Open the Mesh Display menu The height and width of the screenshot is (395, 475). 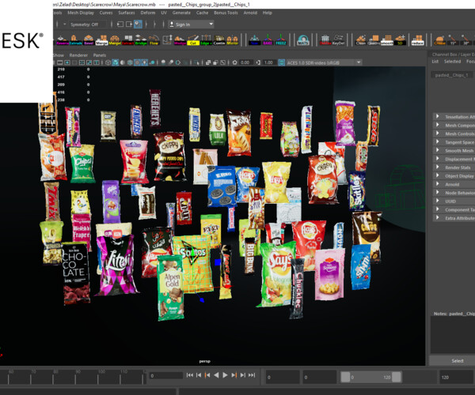click(x=81, y=13)
